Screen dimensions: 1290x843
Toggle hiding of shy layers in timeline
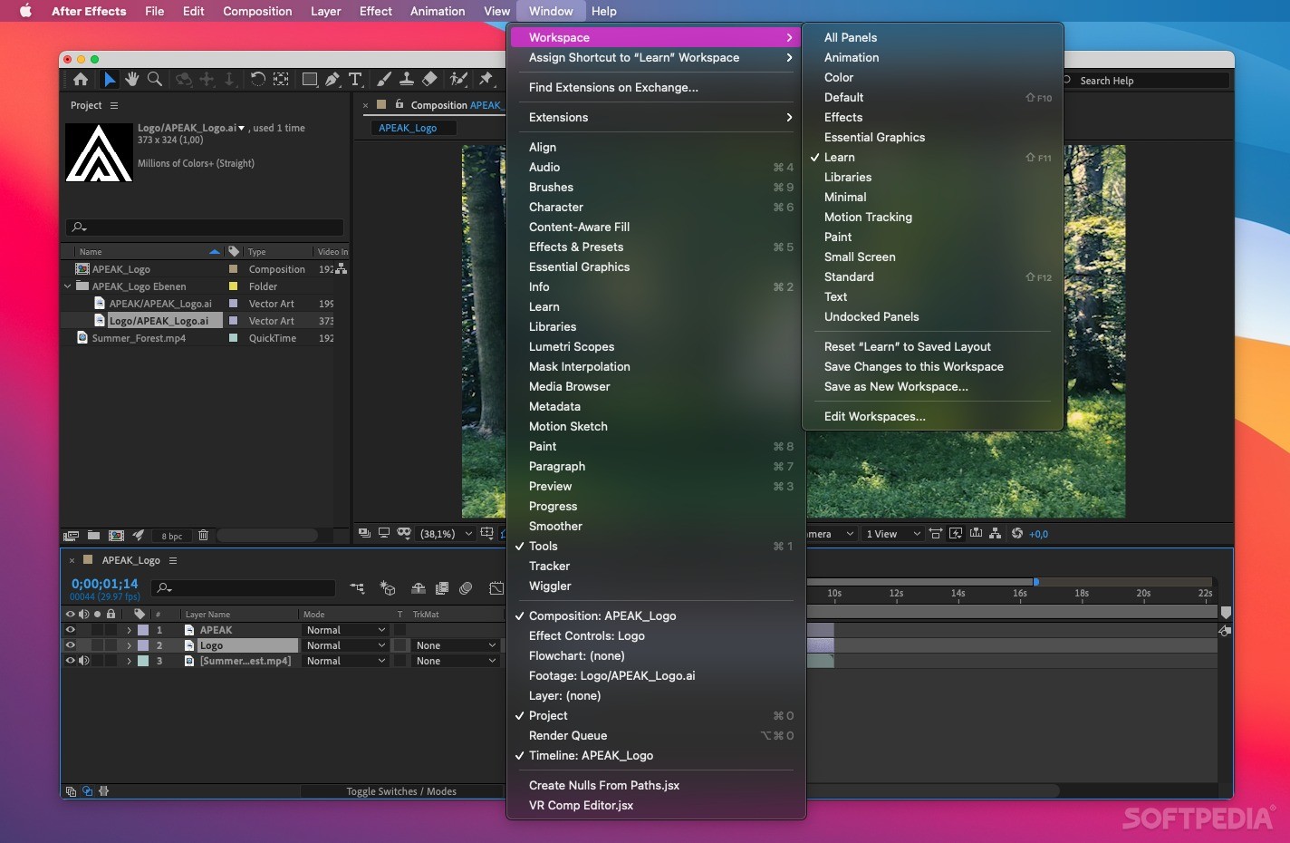pyautogui.click(x=418, y=588)
